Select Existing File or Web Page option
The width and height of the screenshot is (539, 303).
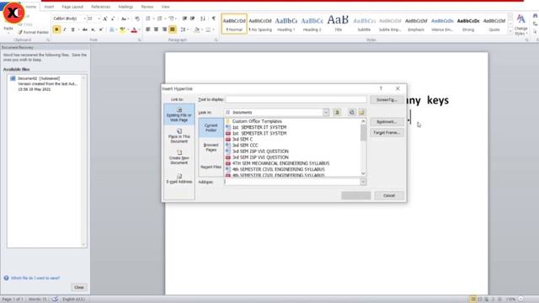click(x=179, y=114)
